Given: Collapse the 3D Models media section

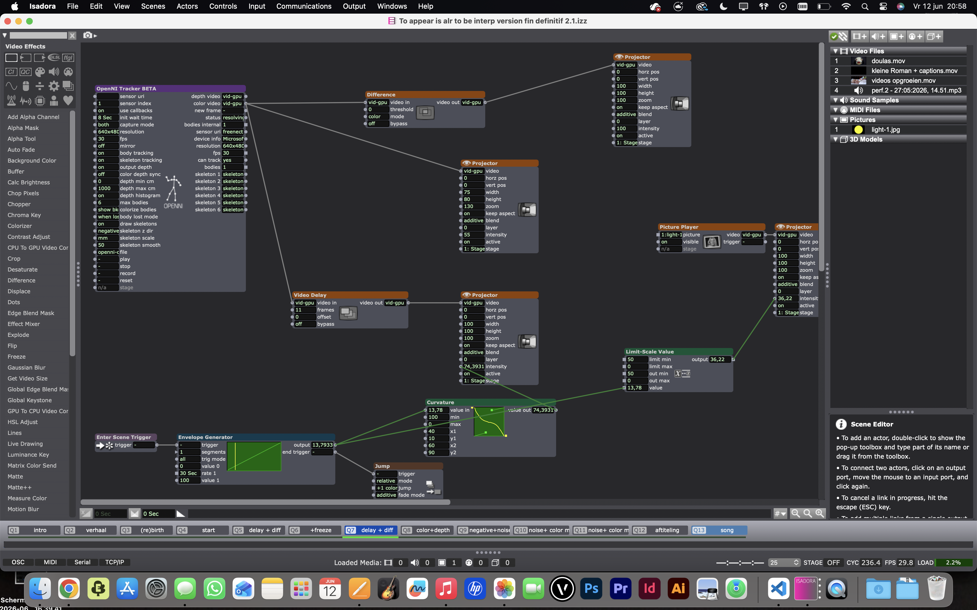Looking at the screenshot, I should pyautogui.click(x=835, y=140).
